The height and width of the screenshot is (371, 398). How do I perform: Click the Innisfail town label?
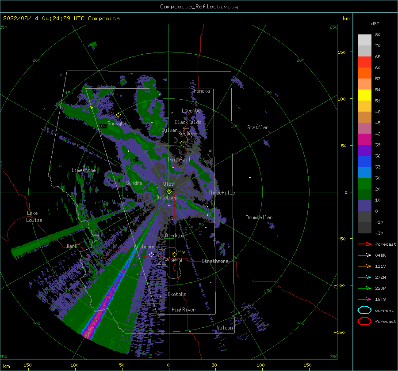[x=179, y=160]
